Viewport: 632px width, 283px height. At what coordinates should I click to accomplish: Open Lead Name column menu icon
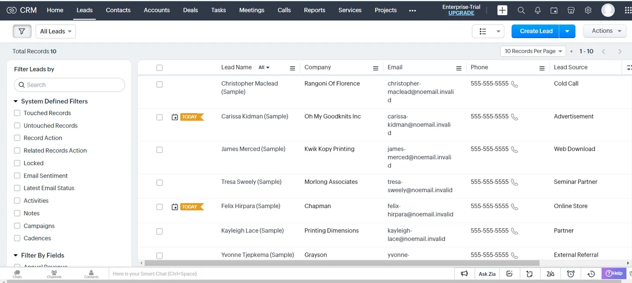tap(292, 68)
